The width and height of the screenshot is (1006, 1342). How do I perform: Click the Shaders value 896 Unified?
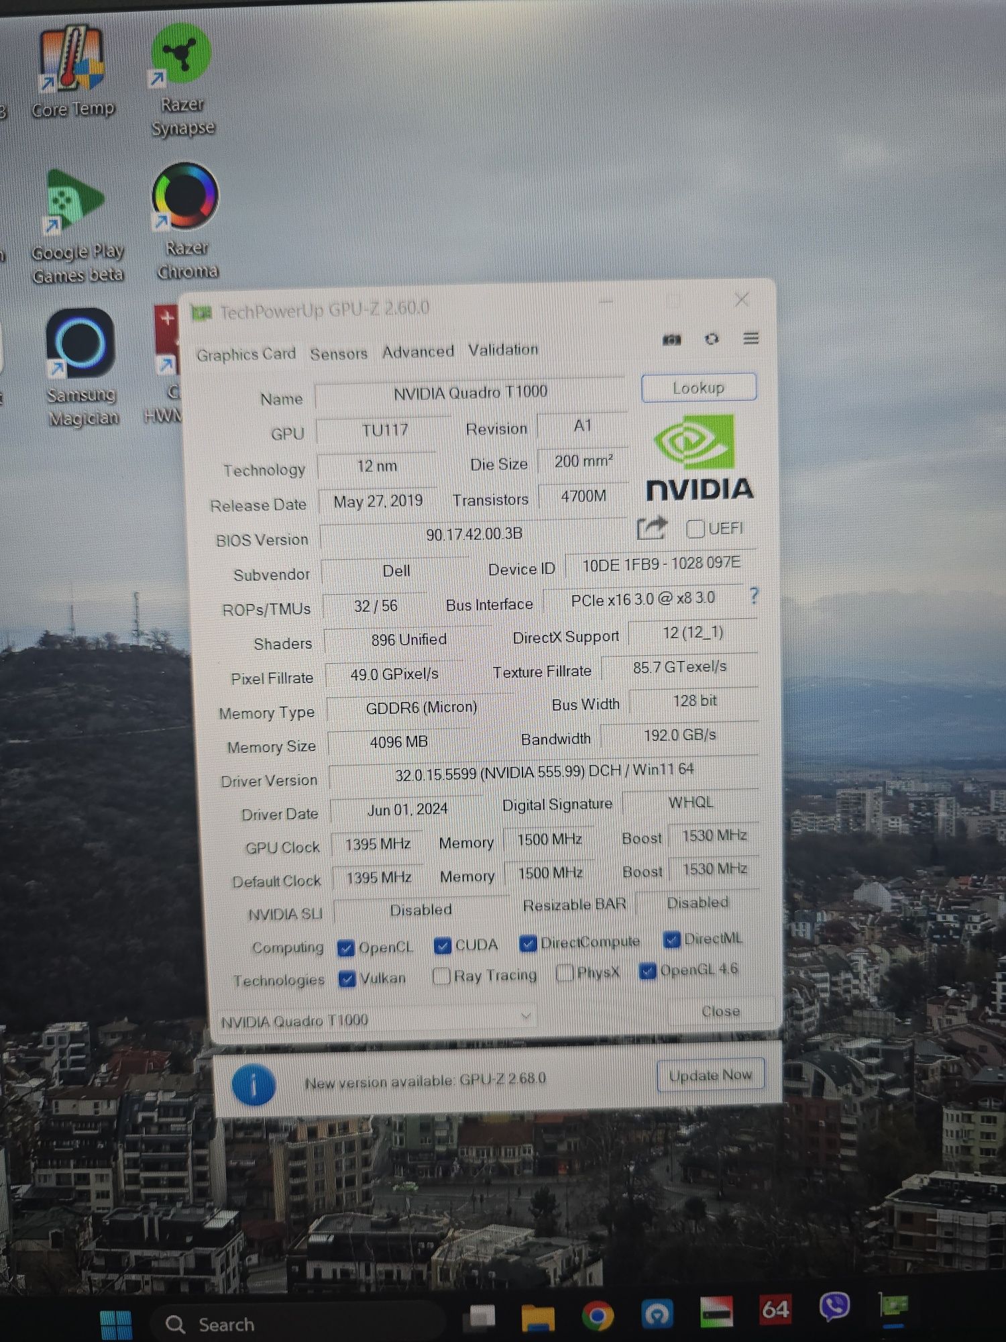(408, 639)
